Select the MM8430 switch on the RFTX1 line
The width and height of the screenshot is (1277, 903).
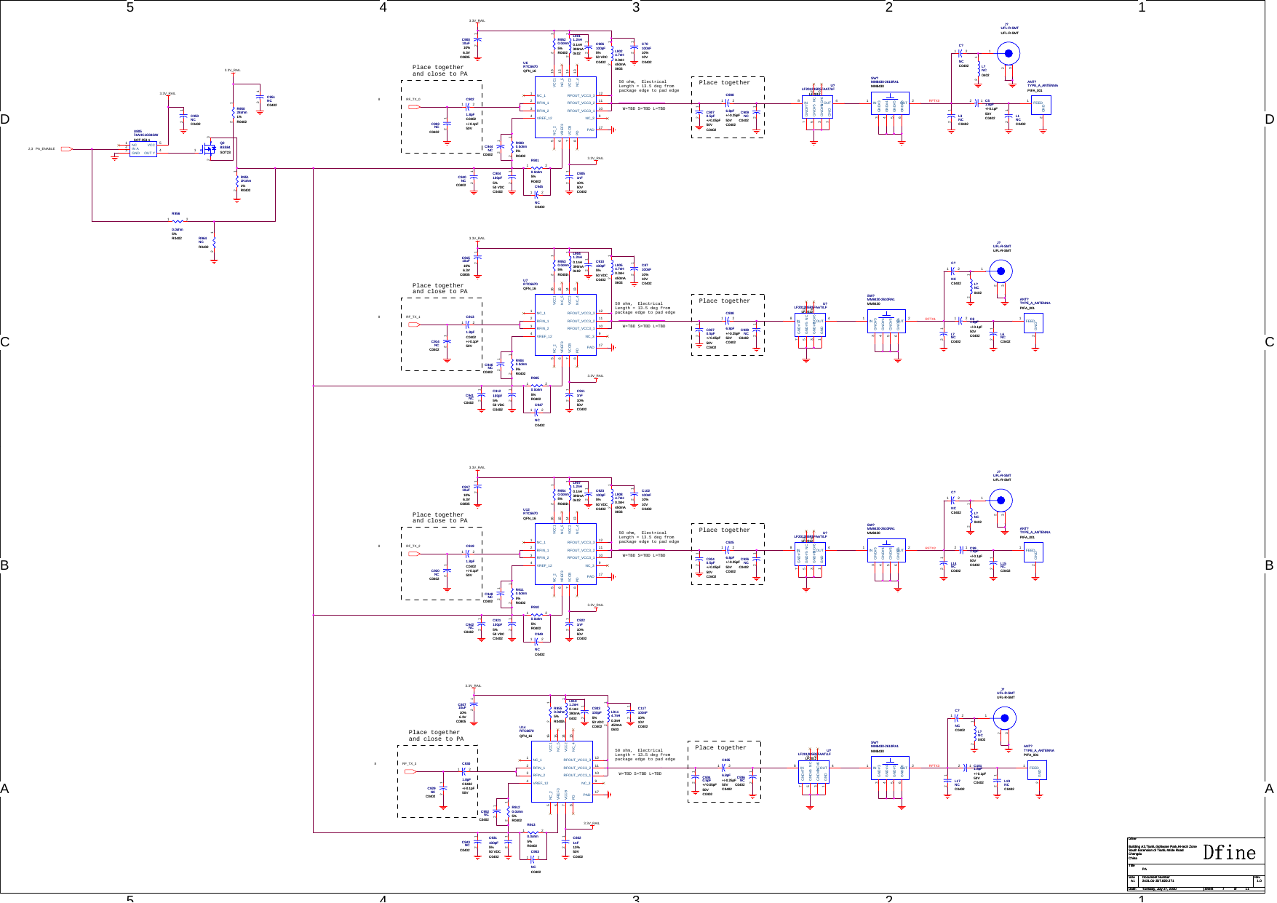tap(886, 321)
